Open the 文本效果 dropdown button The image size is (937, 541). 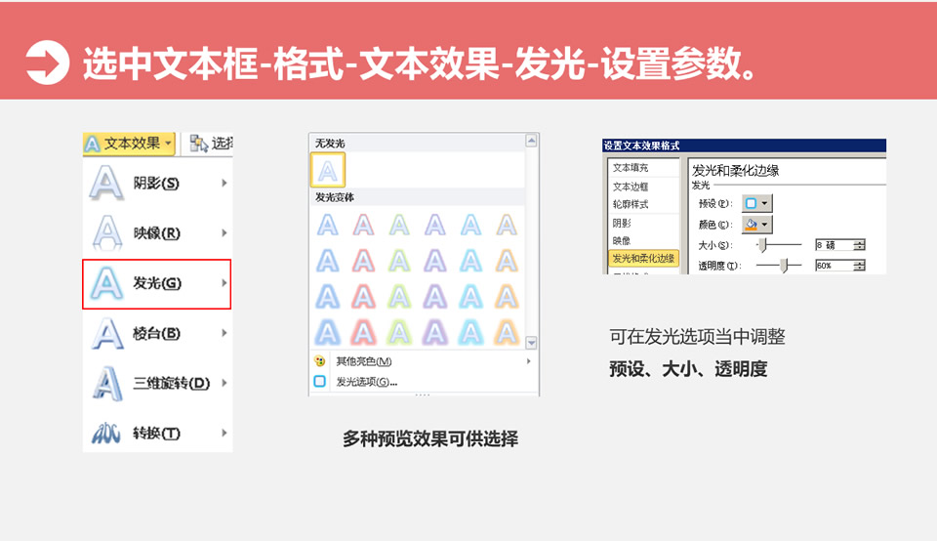pyautogui.click(x=129, y=144)
